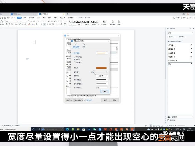Click the borders grid icon in ribbon

(x=65, y=24)
